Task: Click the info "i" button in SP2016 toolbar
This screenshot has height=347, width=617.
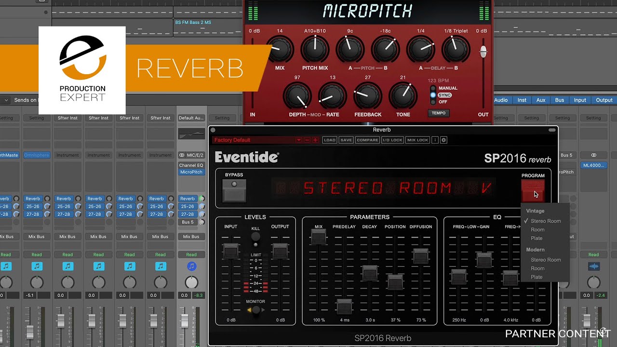Action: click(435, 140)
